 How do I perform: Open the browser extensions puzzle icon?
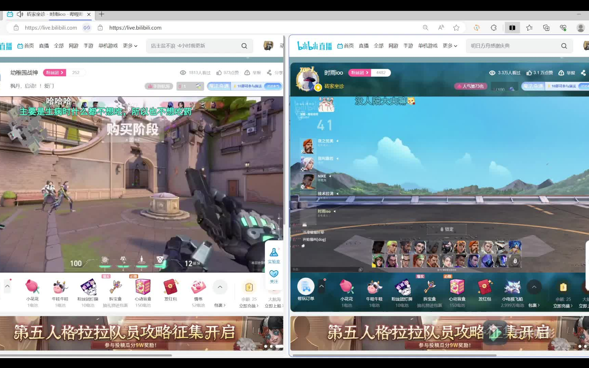coord(494,28)
